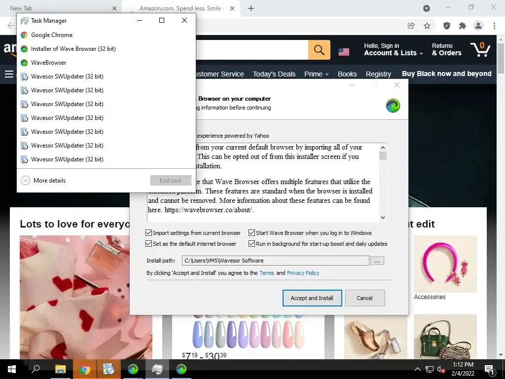This screenshot has height=379, width=505.
Task: Open the network tray icon
Action: point(430,369)
